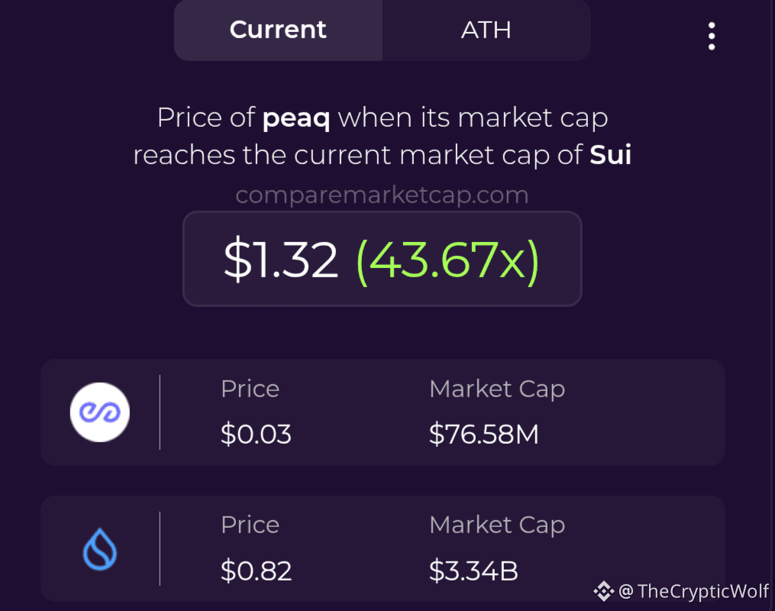Click the Binance logo in the watermark
This screenshot has width=775, height=611.
click(x=603, y=591)
